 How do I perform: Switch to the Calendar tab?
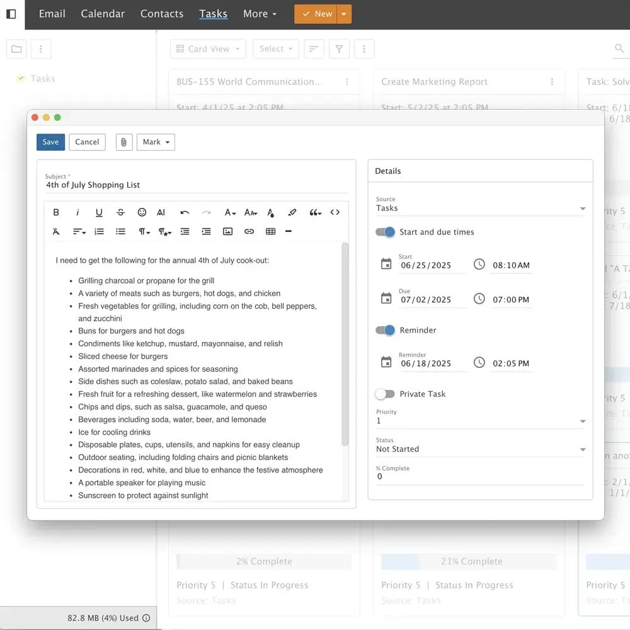tap(103, 14)
